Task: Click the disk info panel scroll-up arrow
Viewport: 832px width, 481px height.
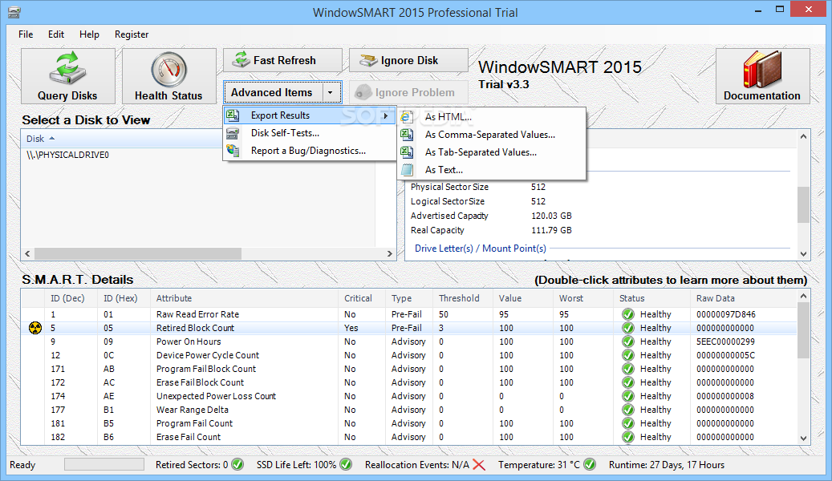Action: (803, 136)
